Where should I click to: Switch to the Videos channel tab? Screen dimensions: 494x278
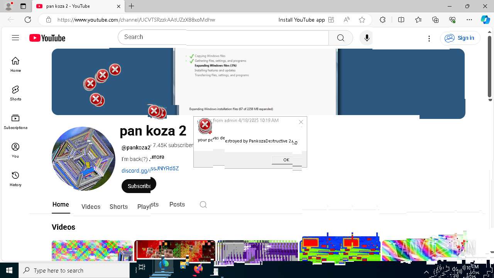(91, 207)
